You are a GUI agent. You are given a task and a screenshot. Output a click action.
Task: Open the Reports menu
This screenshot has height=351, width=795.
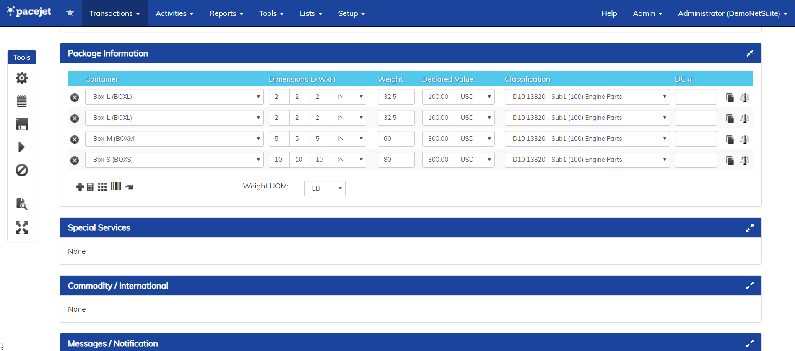coord(226,13)
